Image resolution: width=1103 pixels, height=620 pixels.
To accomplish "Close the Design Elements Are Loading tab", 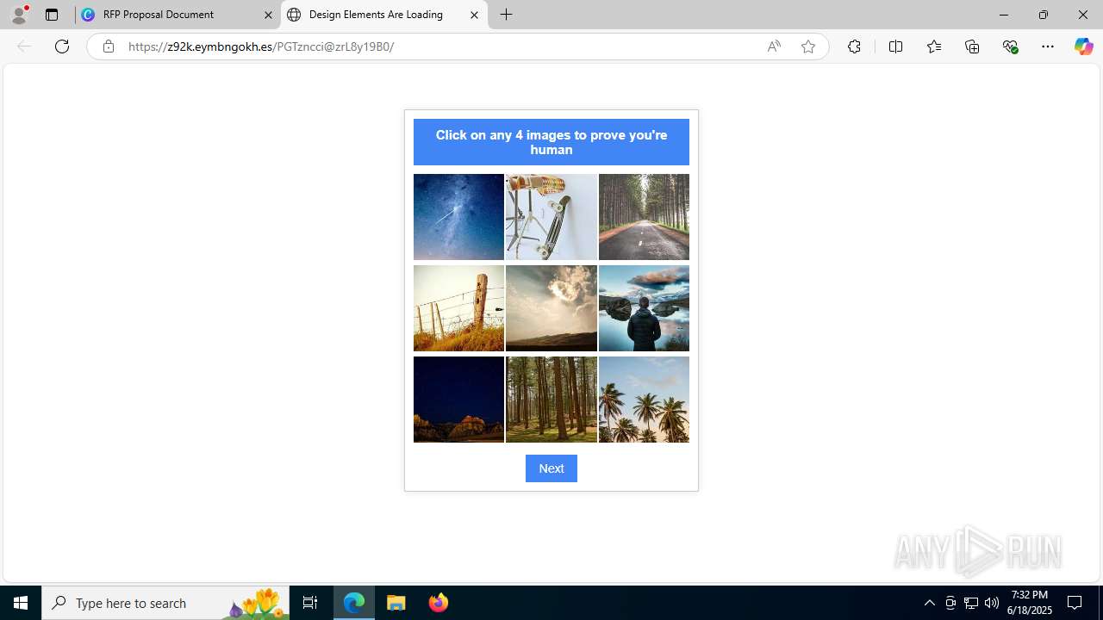I will [474, 15].
